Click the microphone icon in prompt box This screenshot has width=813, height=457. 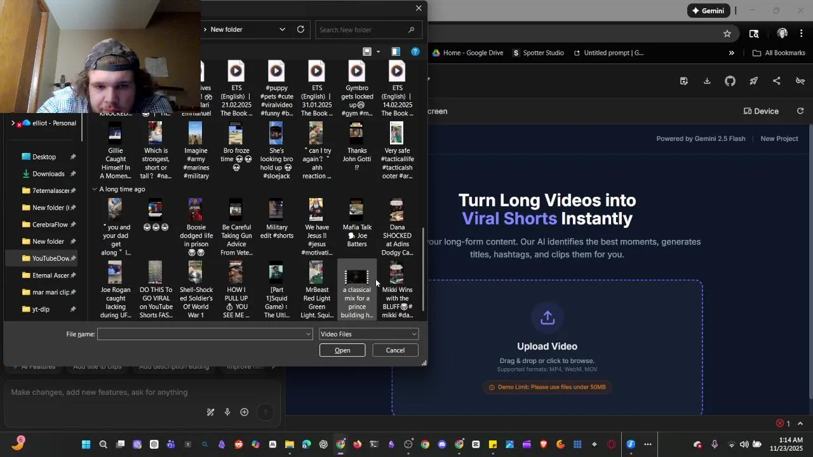point(227,413)
